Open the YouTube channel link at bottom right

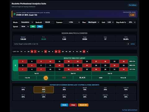(x=130, y=110)
